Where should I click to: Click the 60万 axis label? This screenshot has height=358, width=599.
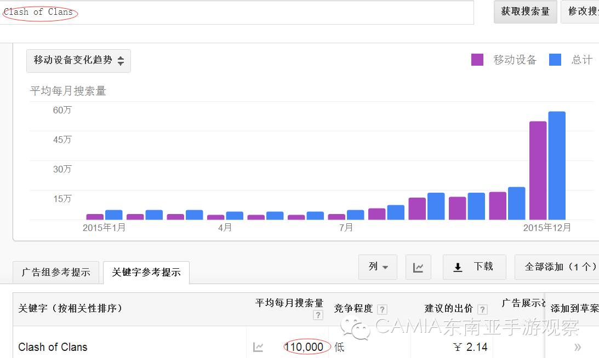62,110
